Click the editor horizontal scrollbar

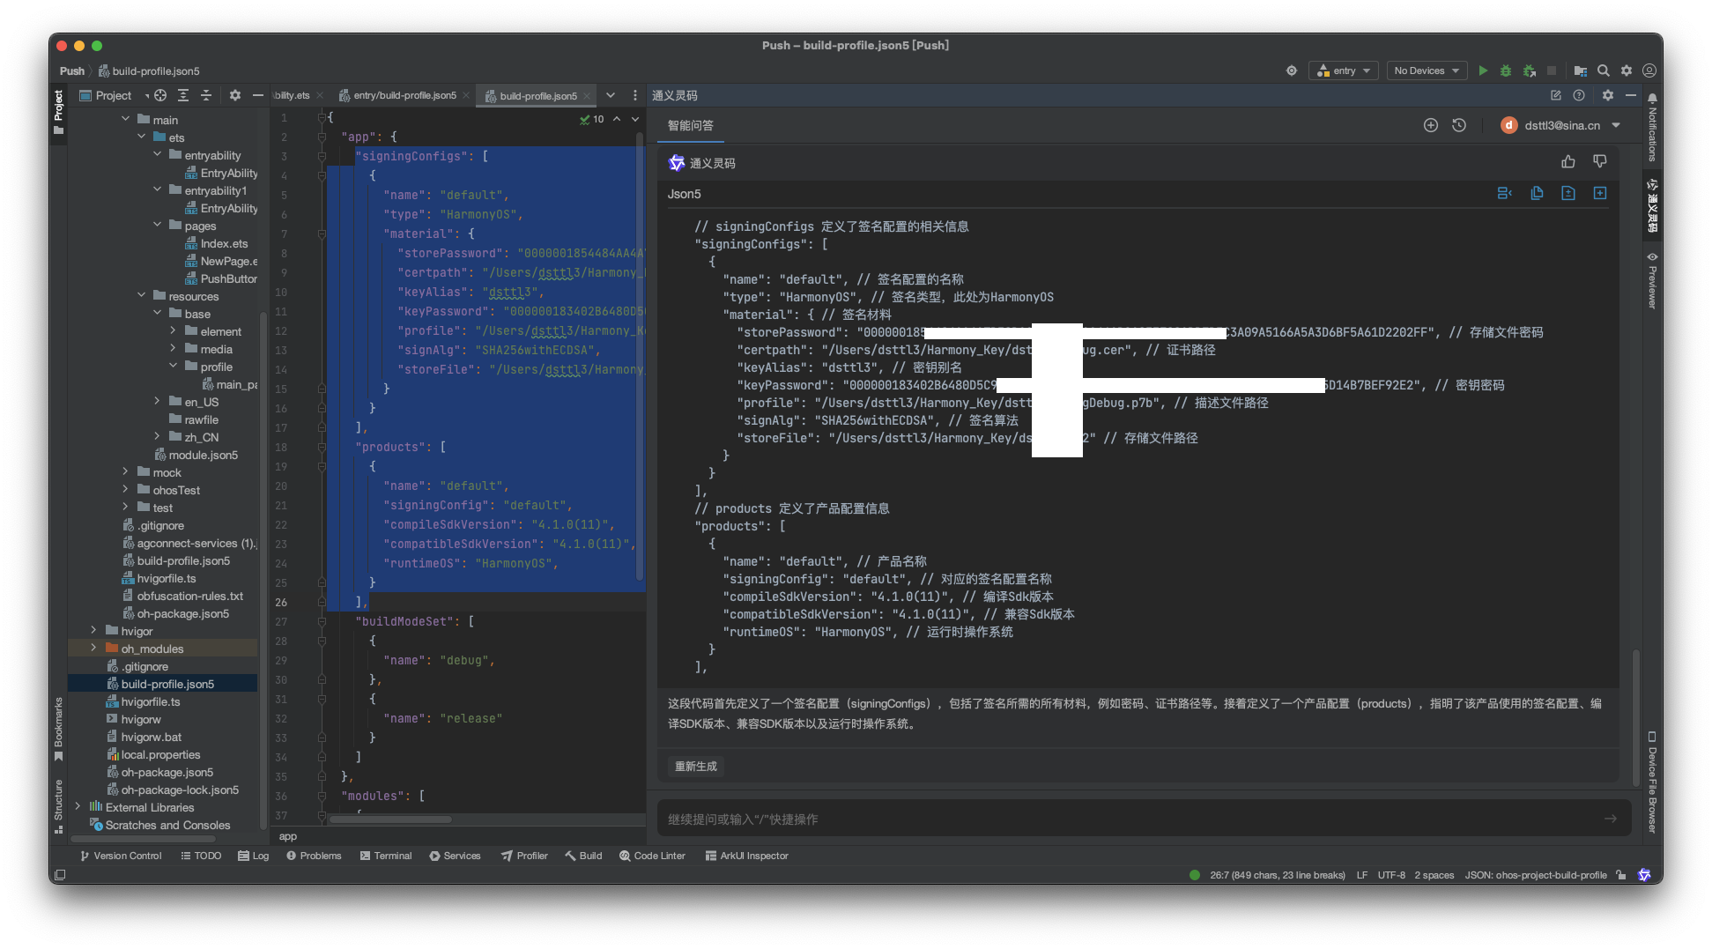tap(389, 819)
